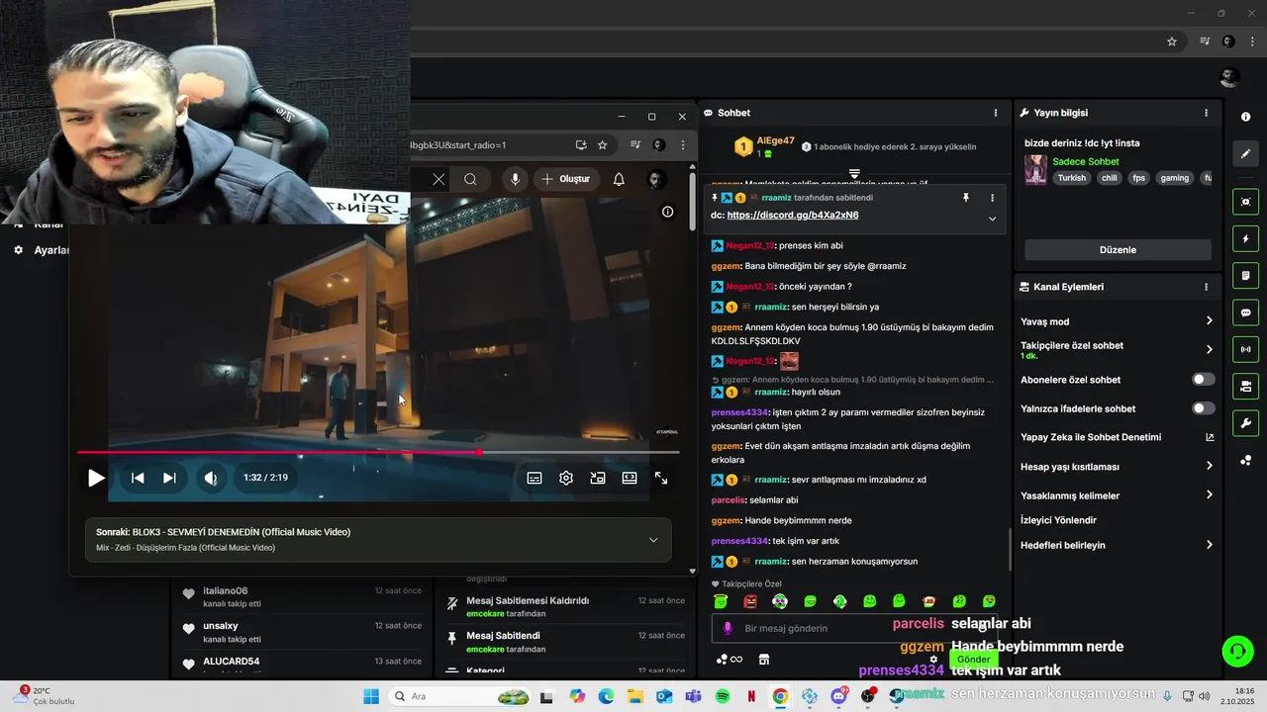Select the fps tag
Viewport: 1267px width, 712px height.
(1138, 178)
